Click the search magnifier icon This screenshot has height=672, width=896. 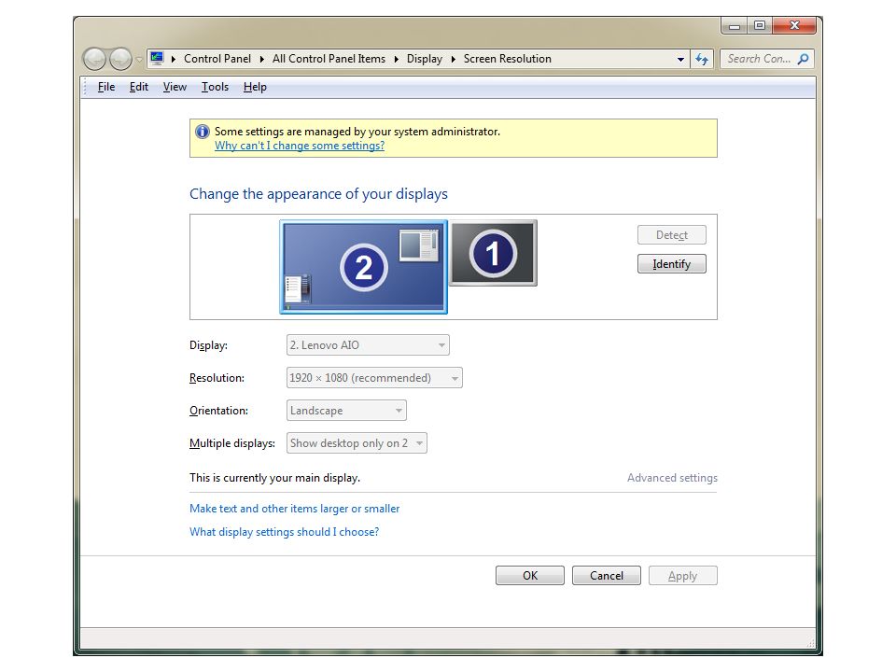tap(803, 59)
